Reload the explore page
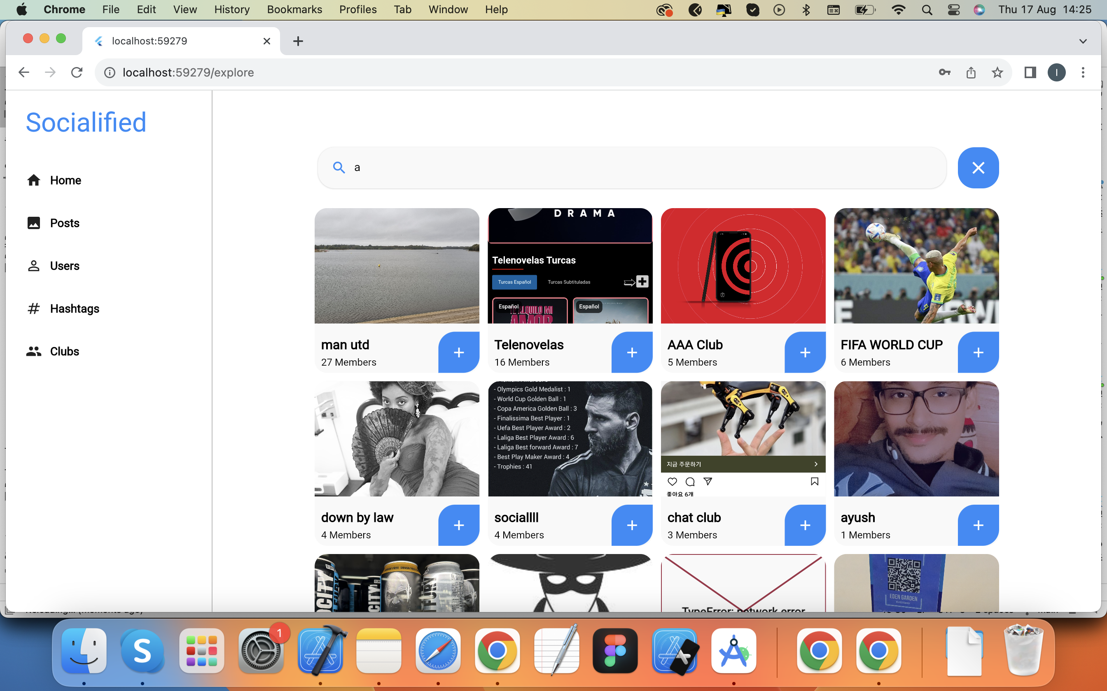Screen dimensions: 1107x691 [77, 72]
